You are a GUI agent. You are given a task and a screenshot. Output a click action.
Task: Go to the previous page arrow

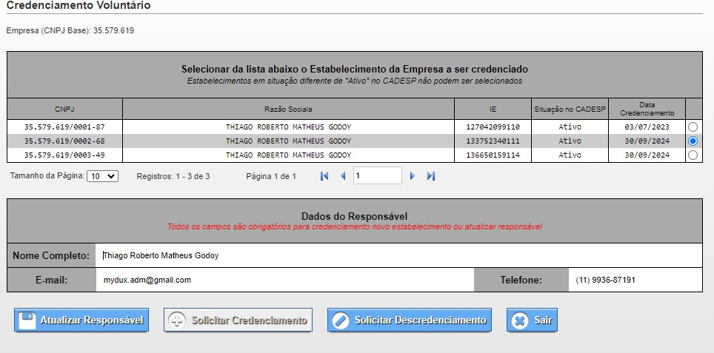pyautogui.click(x=343, y=176)
